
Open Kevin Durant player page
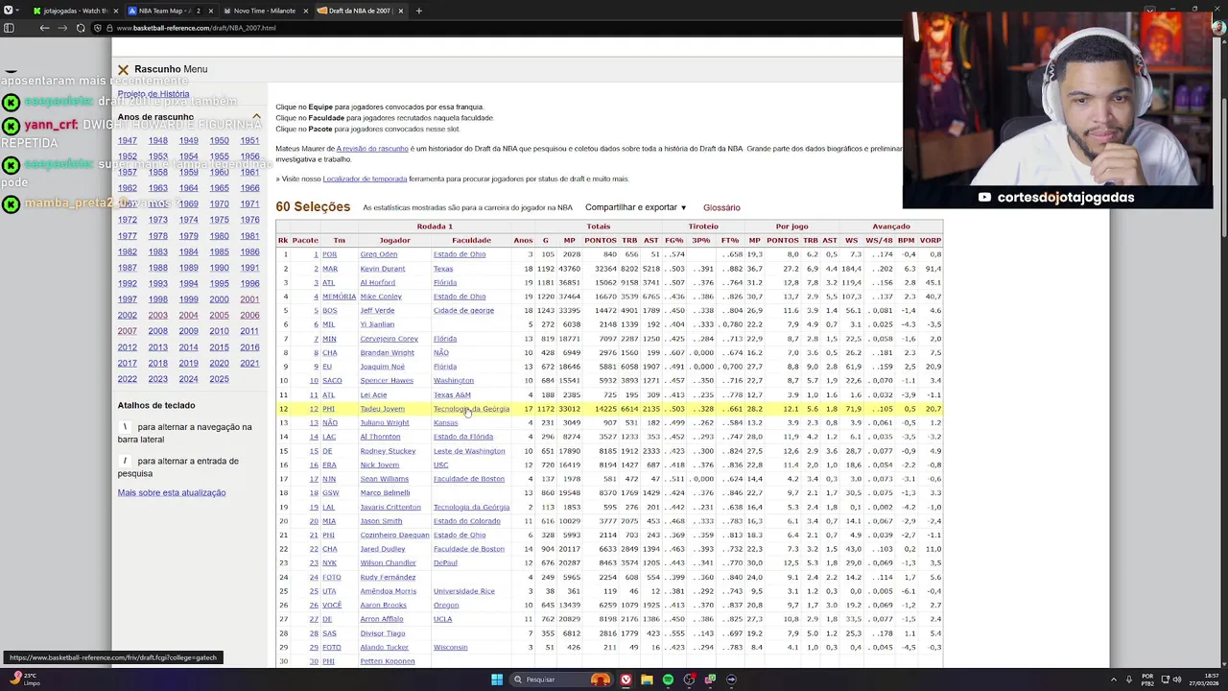382,269
